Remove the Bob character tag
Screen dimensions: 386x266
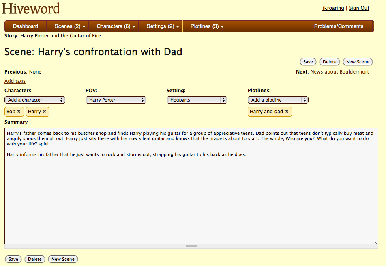tap(19, 112)
